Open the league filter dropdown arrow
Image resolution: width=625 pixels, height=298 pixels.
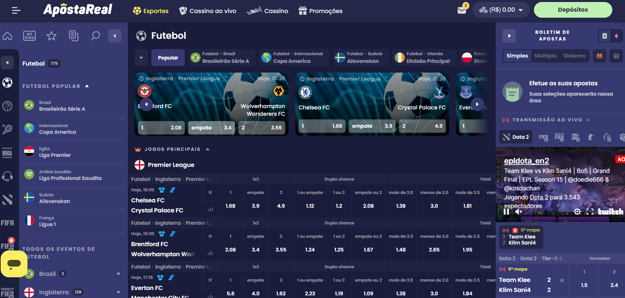click(x=141, y=58)
